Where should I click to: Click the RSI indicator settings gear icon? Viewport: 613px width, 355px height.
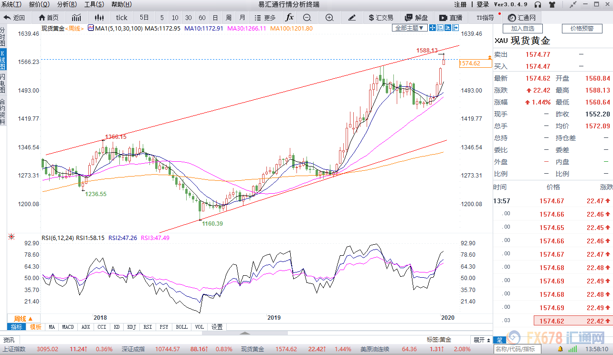coord(11,237)
